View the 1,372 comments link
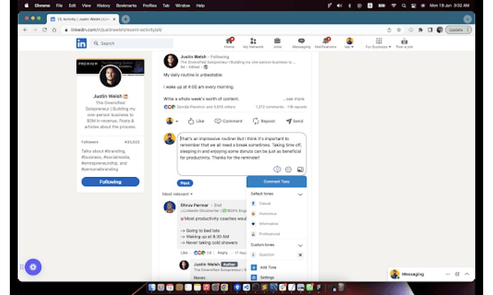This screenshot has height=295, width=493. tap(270, 107)
